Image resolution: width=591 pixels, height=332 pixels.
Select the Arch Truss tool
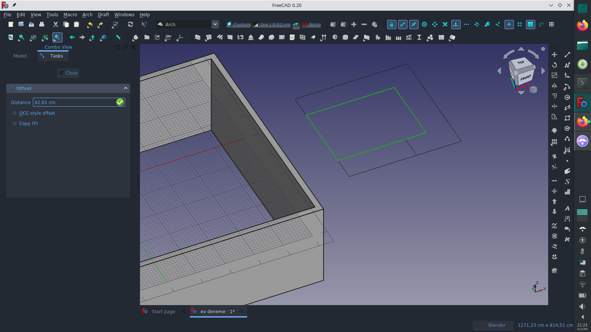[x=409, y=37]
